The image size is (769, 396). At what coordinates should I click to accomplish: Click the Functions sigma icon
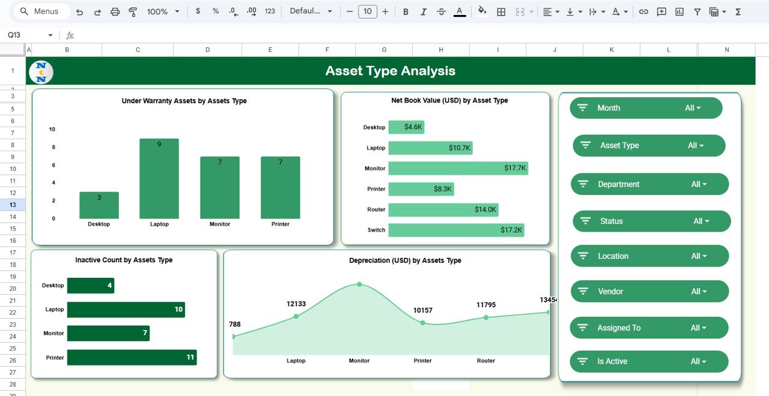pyautogui.click(x=738, y=11)
